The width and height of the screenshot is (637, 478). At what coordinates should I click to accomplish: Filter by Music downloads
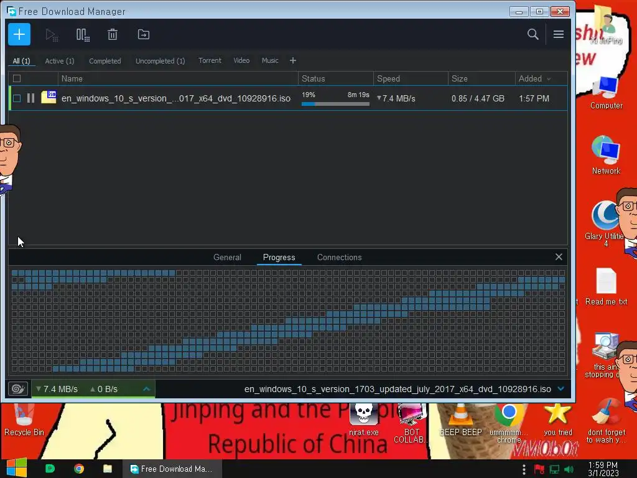[270, 60]
